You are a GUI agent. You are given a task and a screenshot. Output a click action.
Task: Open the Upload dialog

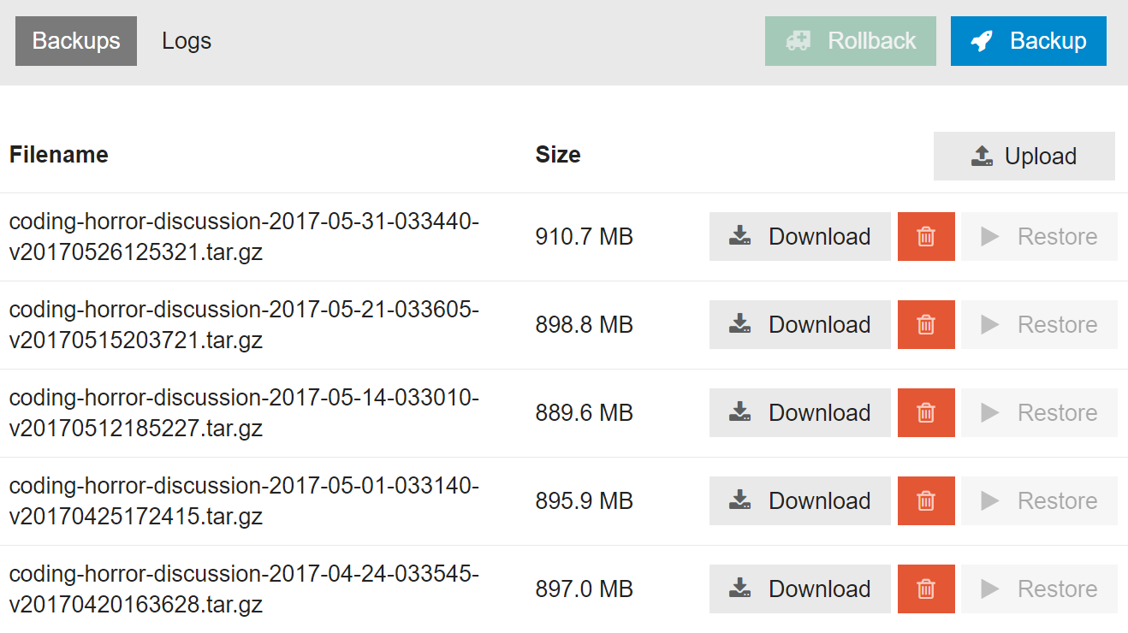tap(1024, 156)
